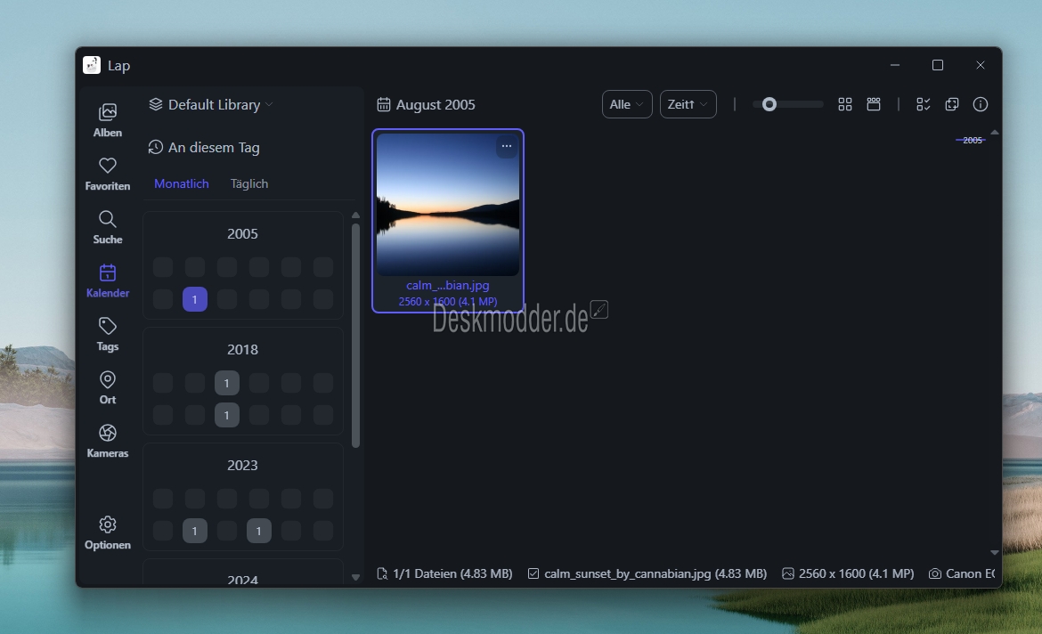Open the Alben section in sidebar
This screenshot has height=634, width=1042.
108,120
